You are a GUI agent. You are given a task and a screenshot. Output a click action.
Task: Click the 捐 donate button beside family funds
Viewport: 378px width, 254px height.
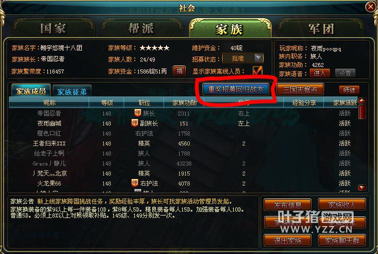click(179, 71)
